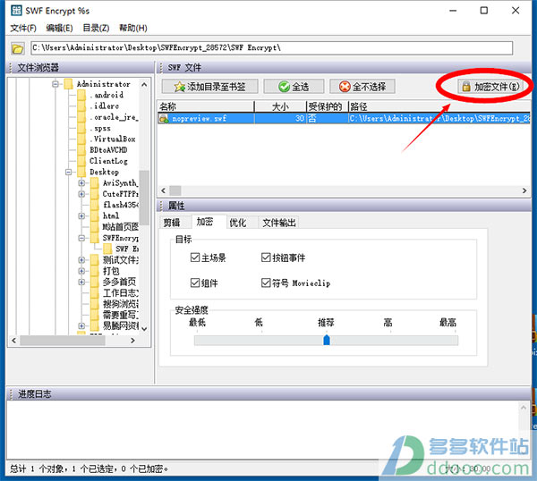The image size is (537, 481).
Task: Toggle the 按钮事件 checkbox
Action: (x=266, y=257)
